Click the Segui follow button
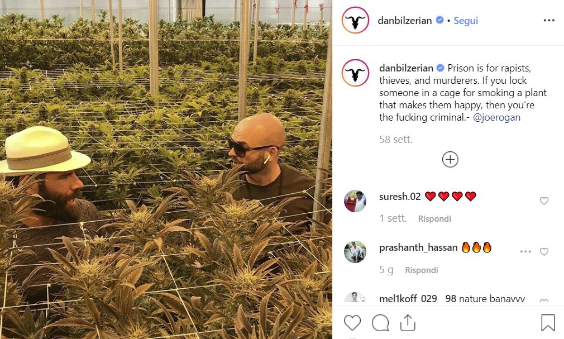 (466, 21)
